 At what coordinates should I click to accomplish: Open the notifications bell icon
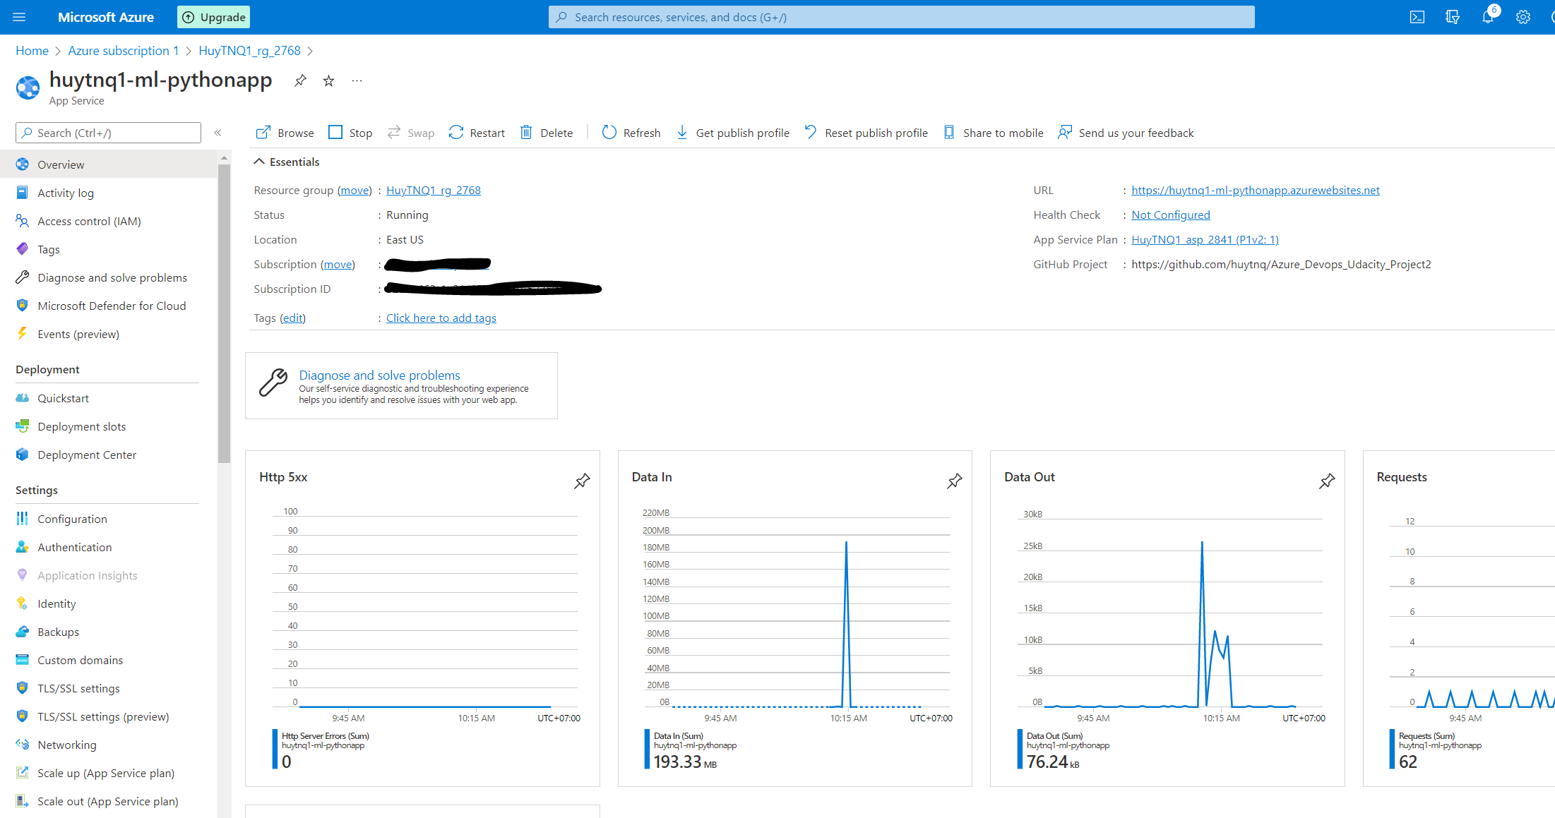(x=1487, y=17)
